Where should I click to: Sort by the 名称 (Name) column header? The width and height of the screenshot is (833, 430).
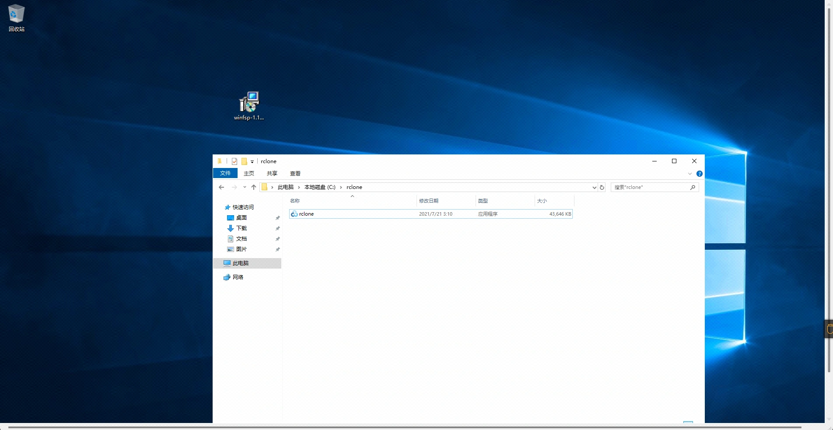pyautogui.click(x=352, y=201)
